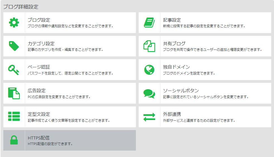274x157 pixels.
Task: Click the 外部連携 description text
Action: click(199, 121)
